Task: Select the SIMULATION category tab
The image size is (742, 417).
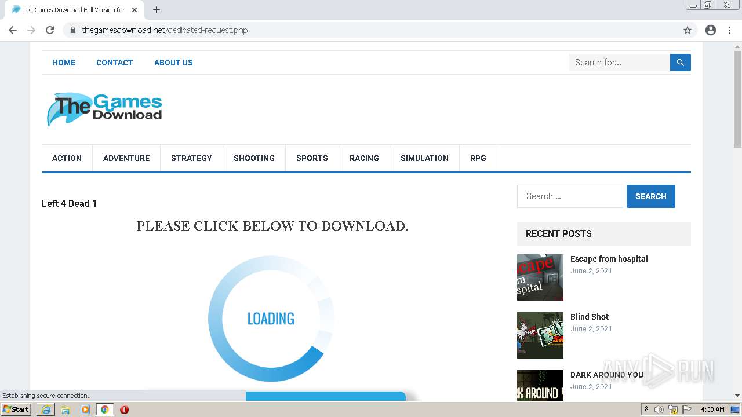Action: point(424,158)
